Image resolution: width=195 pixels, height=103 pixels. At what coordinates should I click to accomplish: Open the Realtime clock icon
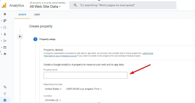click(x=5, y=27)
